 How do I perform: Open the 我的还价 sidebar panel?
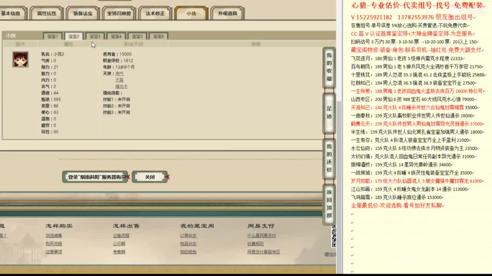coord(329,159)
